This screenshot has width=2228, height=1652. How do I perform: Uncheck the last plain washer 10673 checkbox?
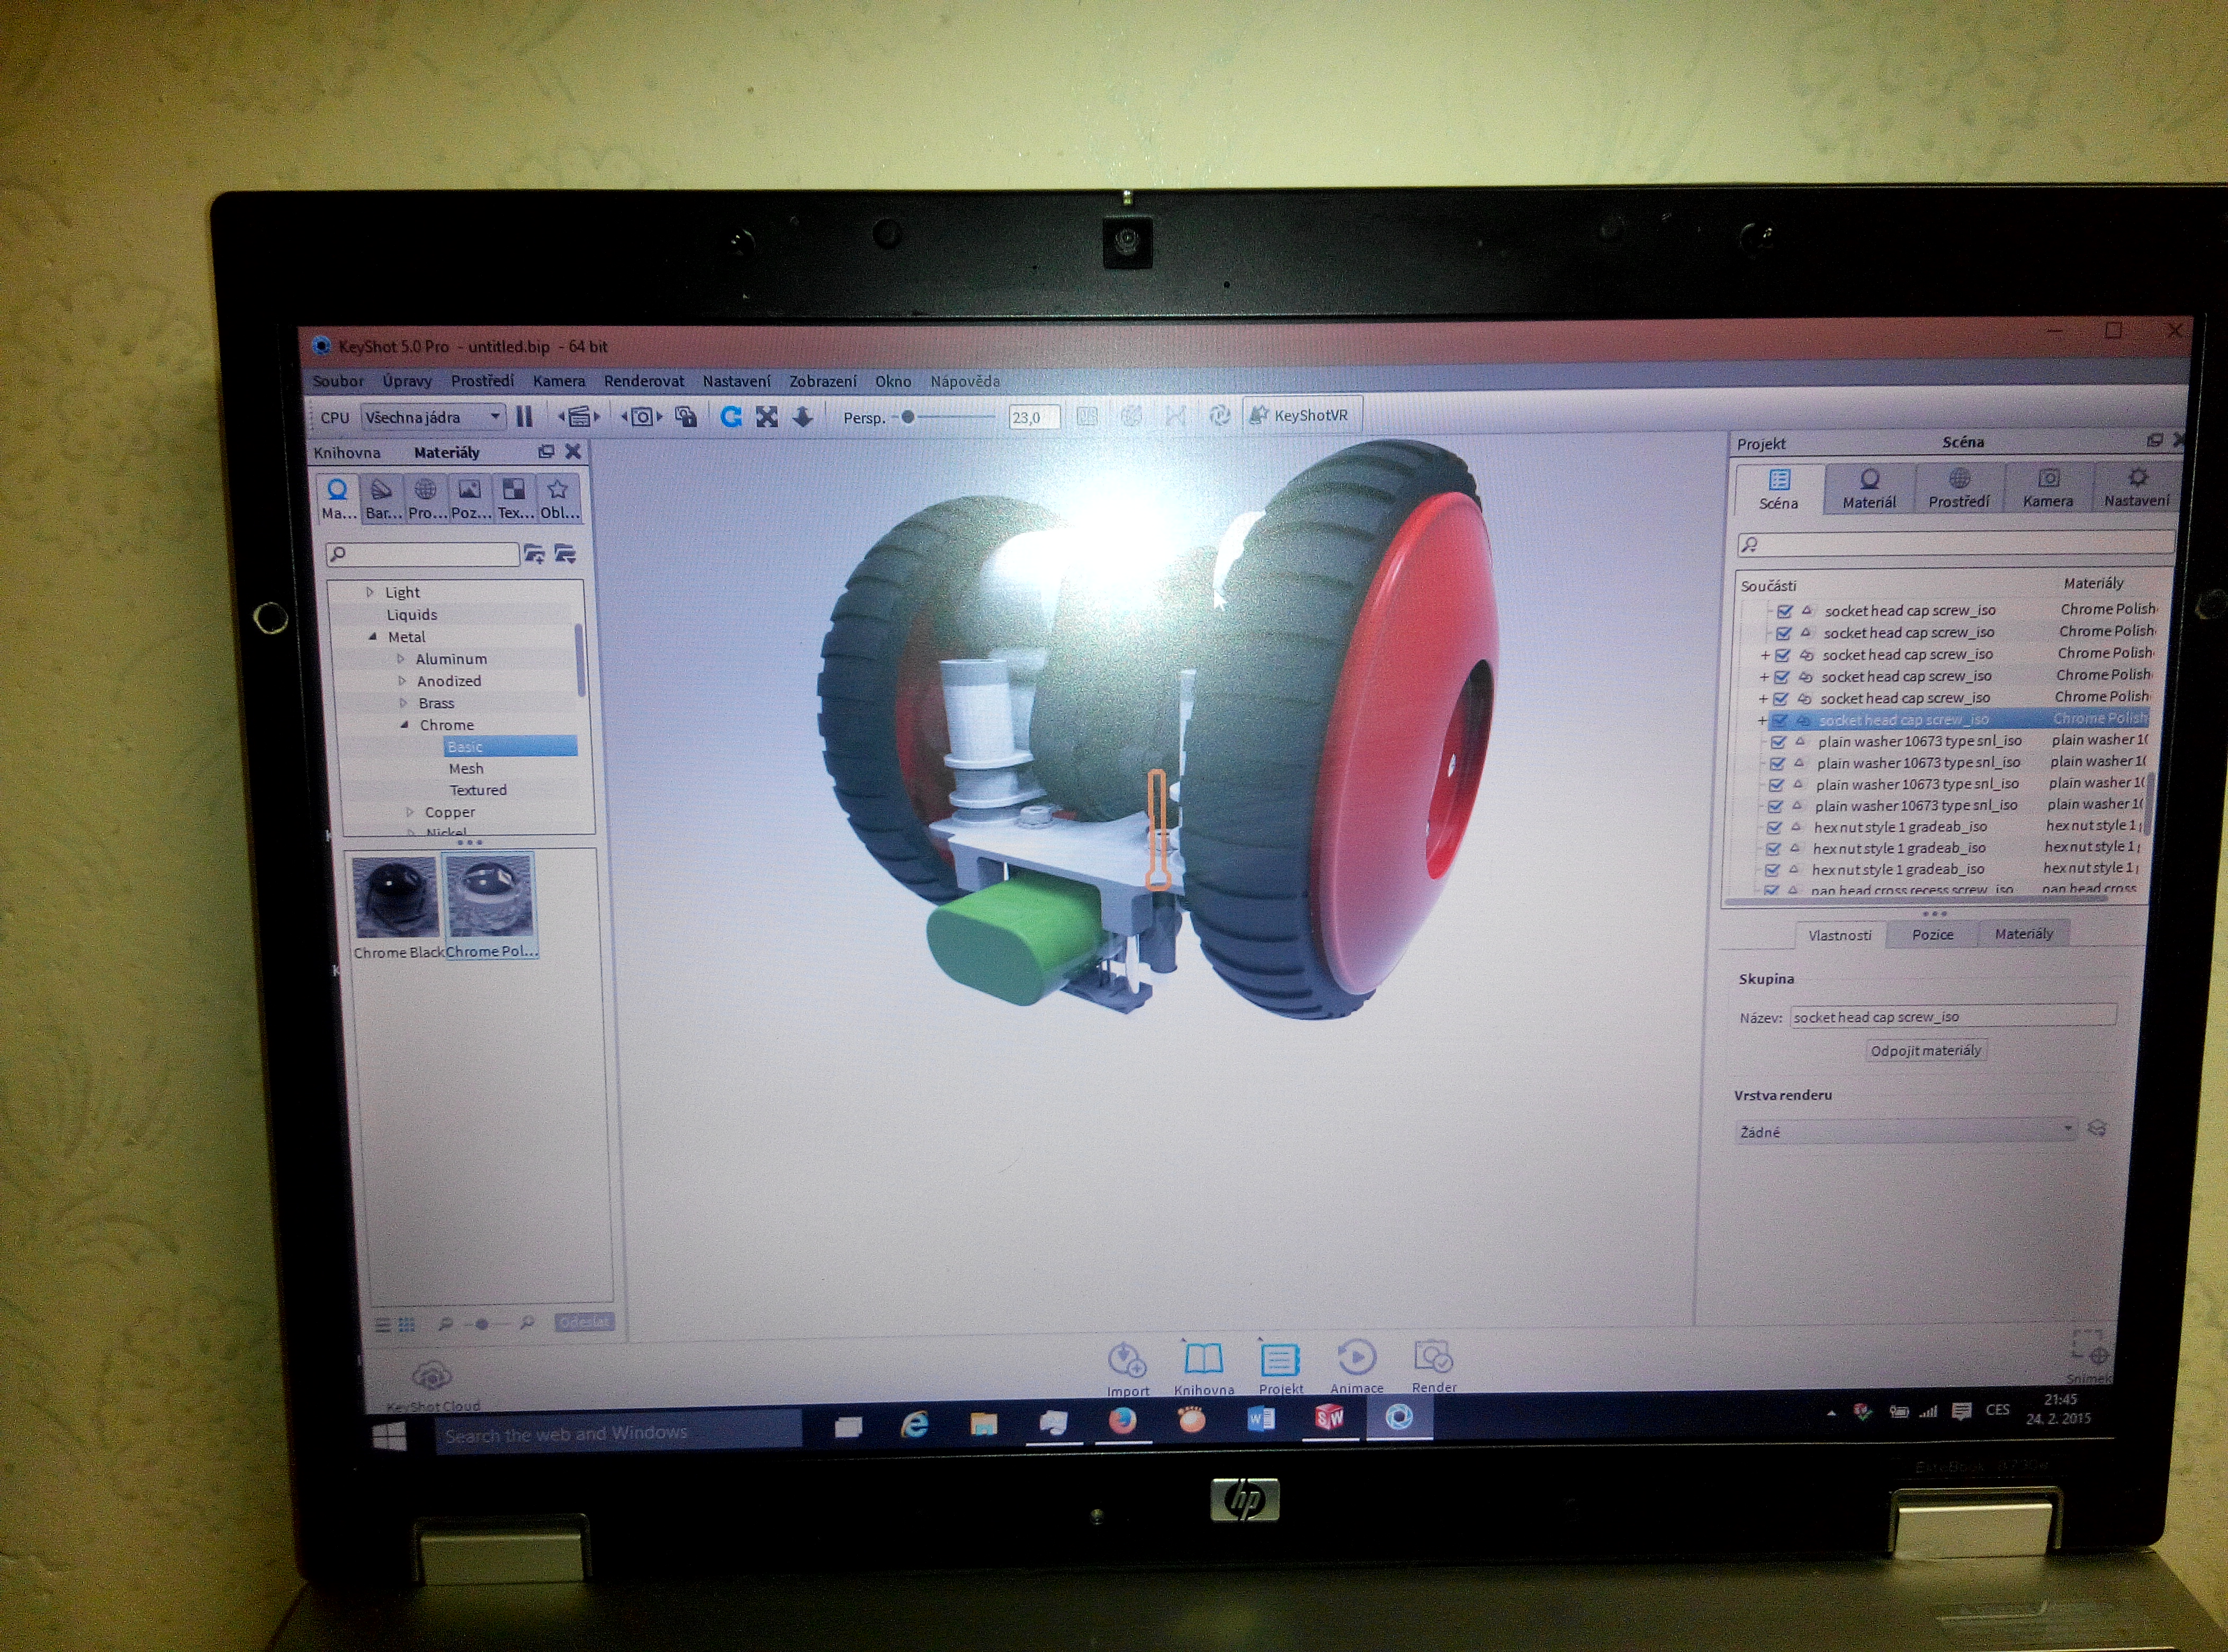tap(1775, 806)
